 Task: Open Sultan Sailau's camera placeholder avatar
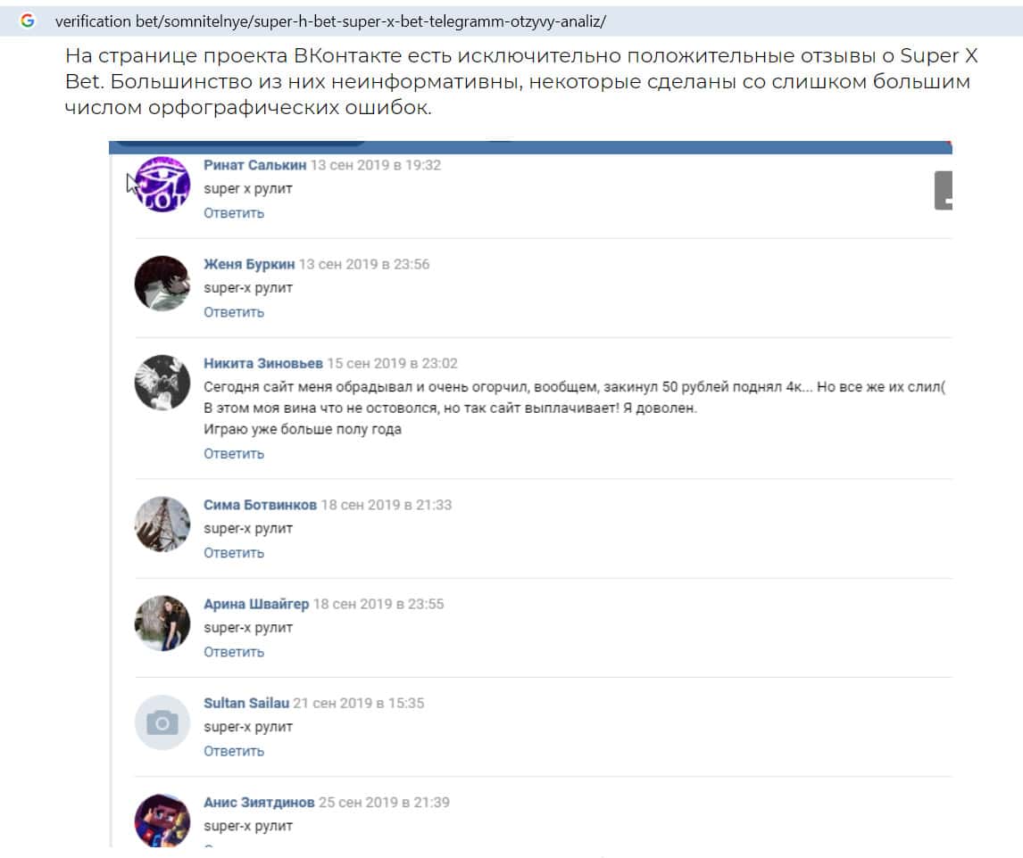(x=162, y=722)
